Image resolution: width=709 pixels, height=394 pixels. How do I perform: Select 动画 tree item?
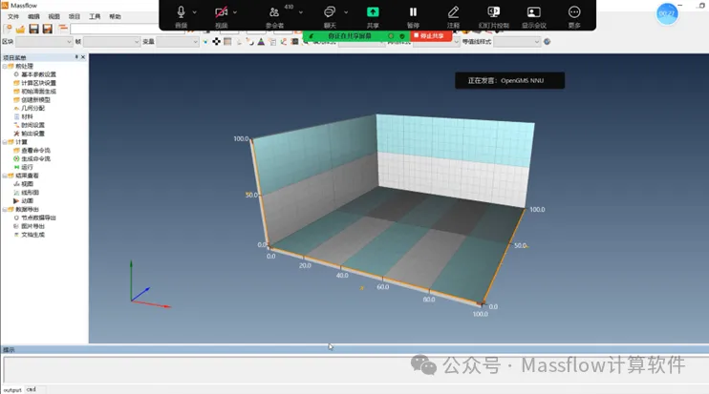tap(27, 201)
